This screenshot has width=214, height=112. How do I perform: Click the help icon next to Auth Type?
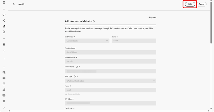[x=75, y=77]
